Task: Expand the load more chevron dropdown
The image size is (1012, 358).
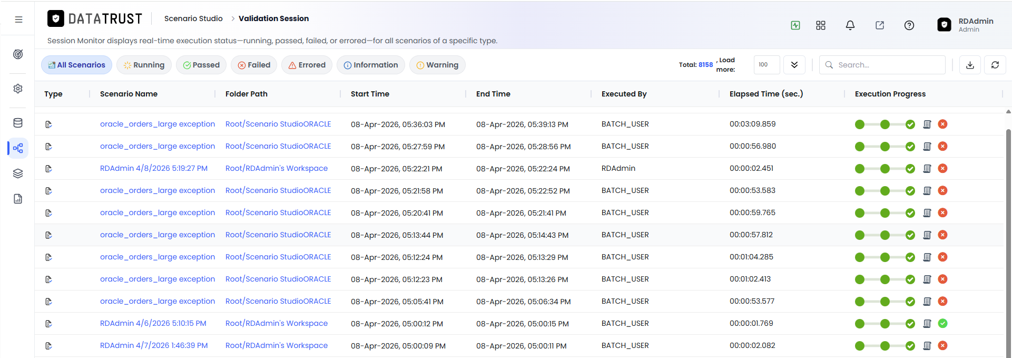Action: coord(794,65)
